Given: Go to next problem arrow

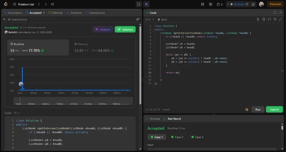Looking at the screenshot, I should (45, 4).
